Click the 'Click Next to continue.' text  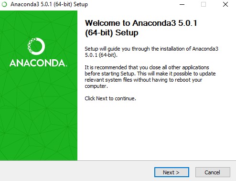[110, 98]
